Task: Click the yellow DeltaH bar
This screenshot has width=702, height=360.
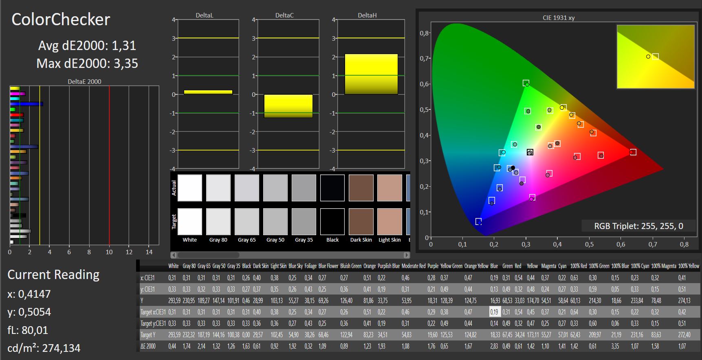Action: click(371, 74)
